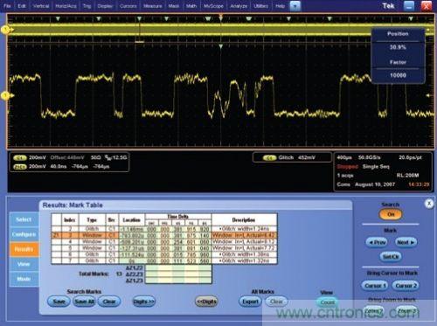Switch to the Configure tab

coord(24,234)
